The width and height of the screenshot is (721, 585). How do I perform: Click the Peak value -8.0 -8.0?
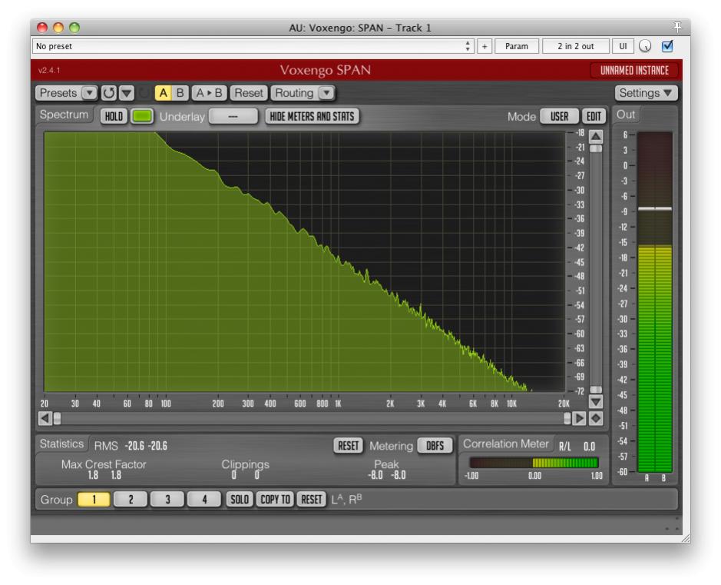(387, 475)
